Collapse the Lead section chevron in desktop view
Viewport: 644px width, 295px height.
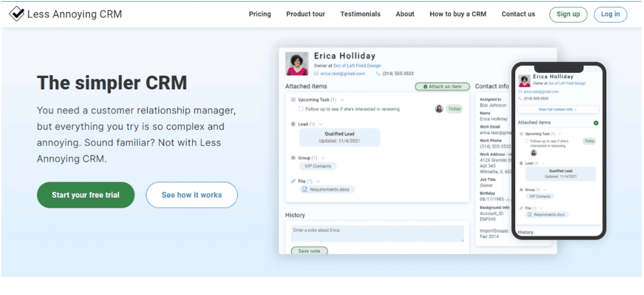point(321,124)
